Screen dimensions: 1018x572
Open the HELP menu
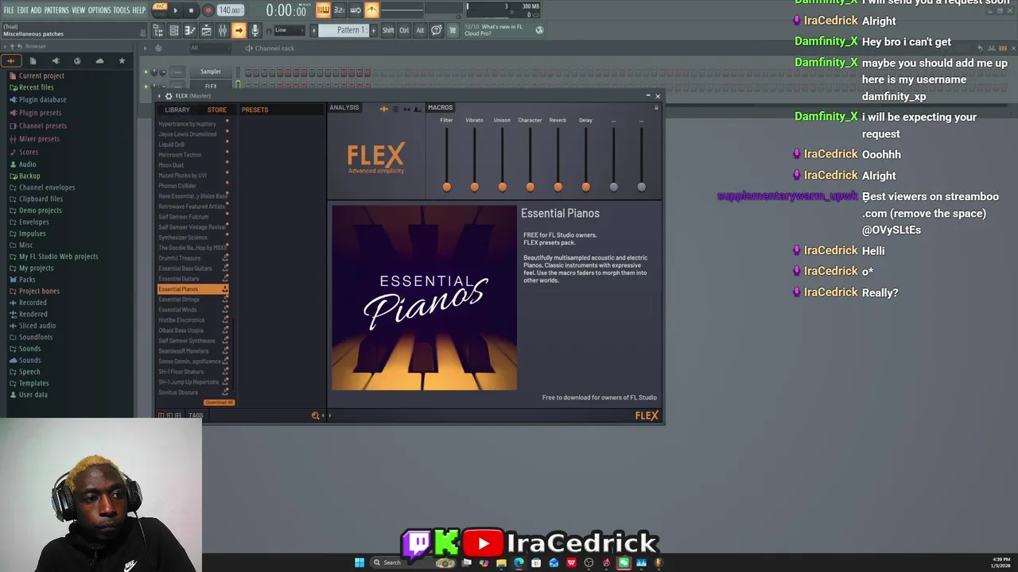coord(139,10)
